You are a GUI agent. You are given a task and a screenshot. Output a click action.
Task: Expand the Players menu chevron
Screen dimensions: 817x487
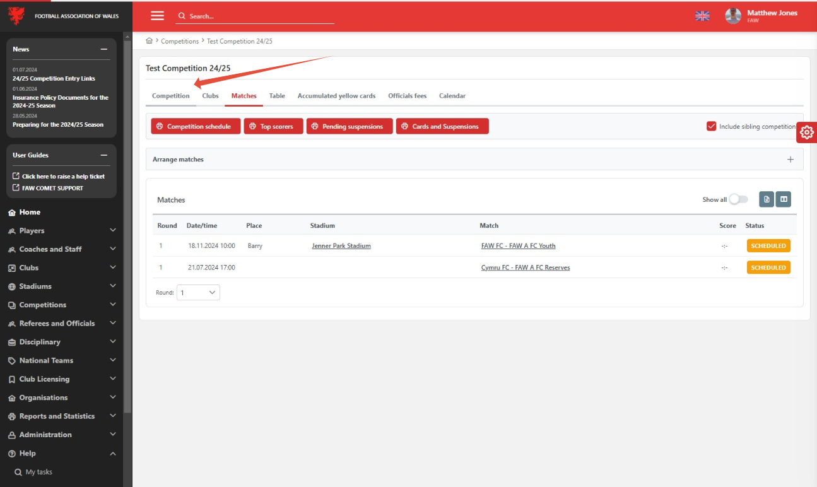(x=113, y=230)
